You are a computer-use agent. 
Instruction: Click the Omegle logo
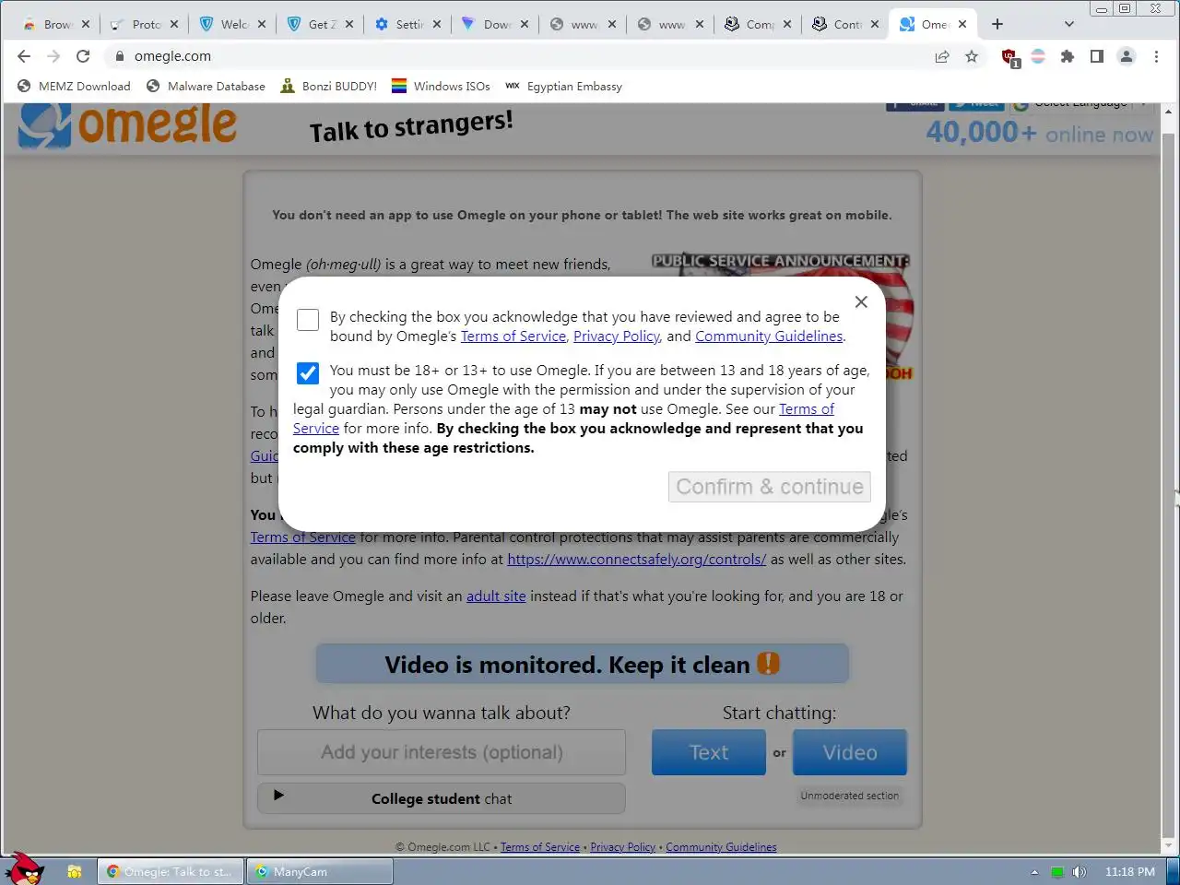[x=128, y=125]
